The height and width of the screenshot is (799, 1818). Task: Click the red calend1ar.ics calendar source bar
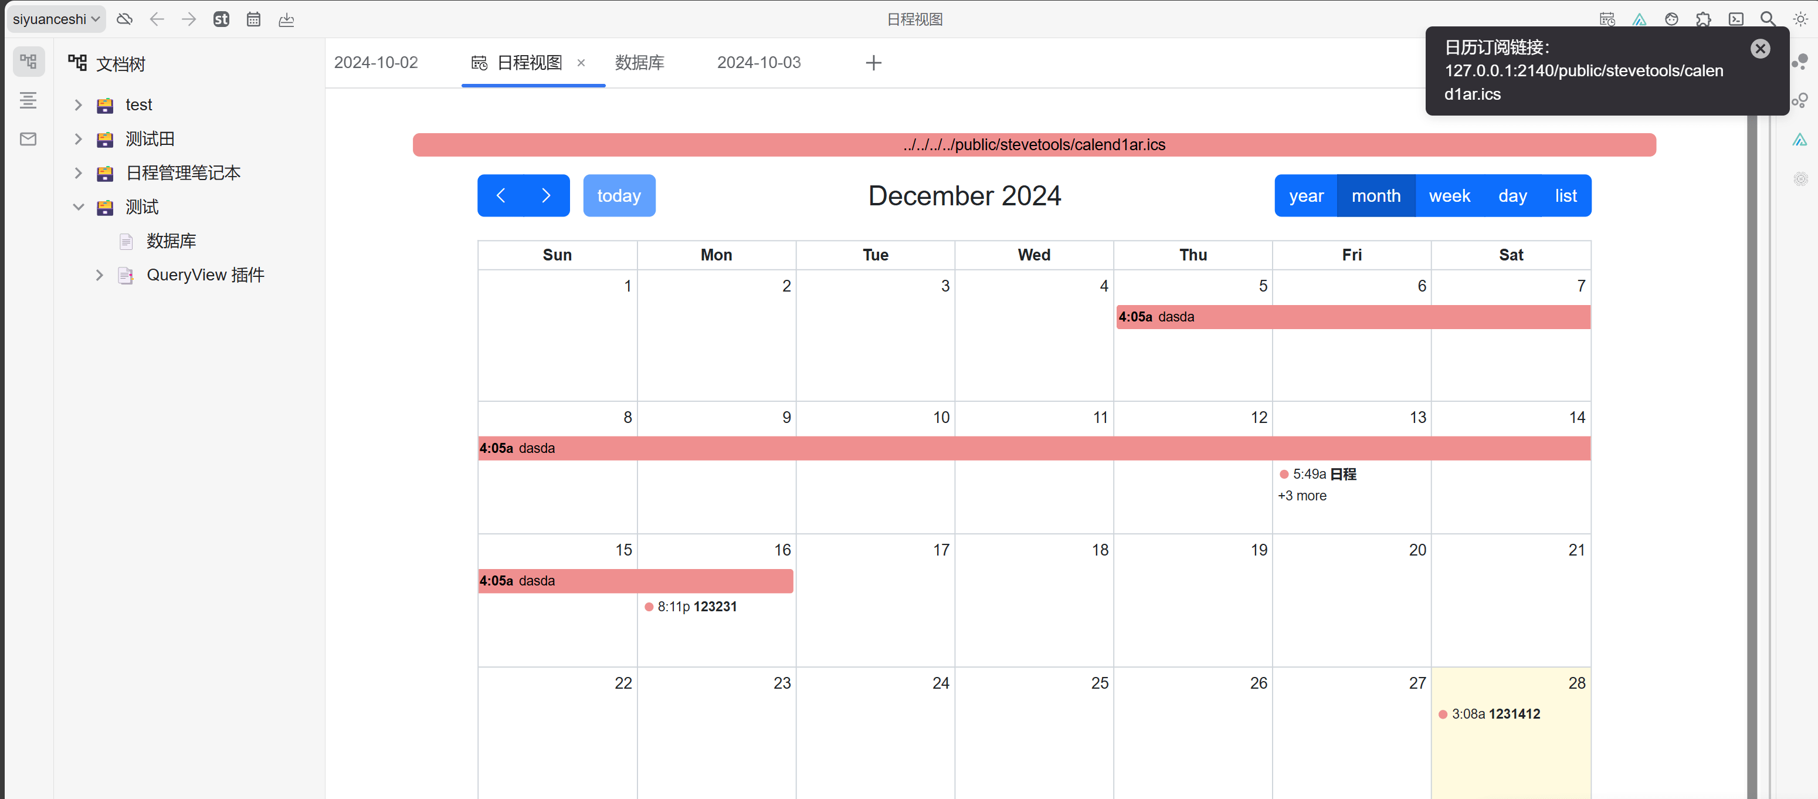pyautogui.click(x=1034, y=145)
